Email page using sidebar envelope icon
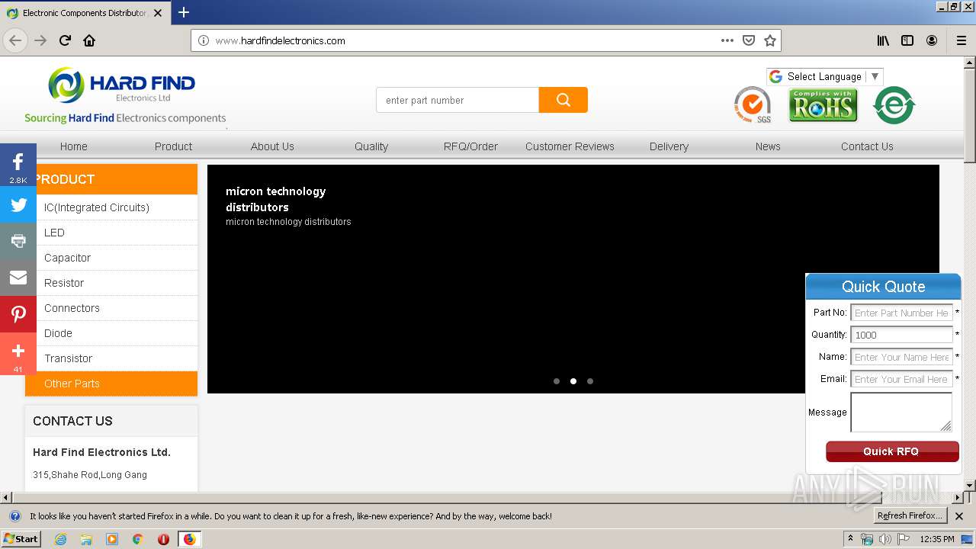Screen dimensions: 976x549 [x=18, y=278]
